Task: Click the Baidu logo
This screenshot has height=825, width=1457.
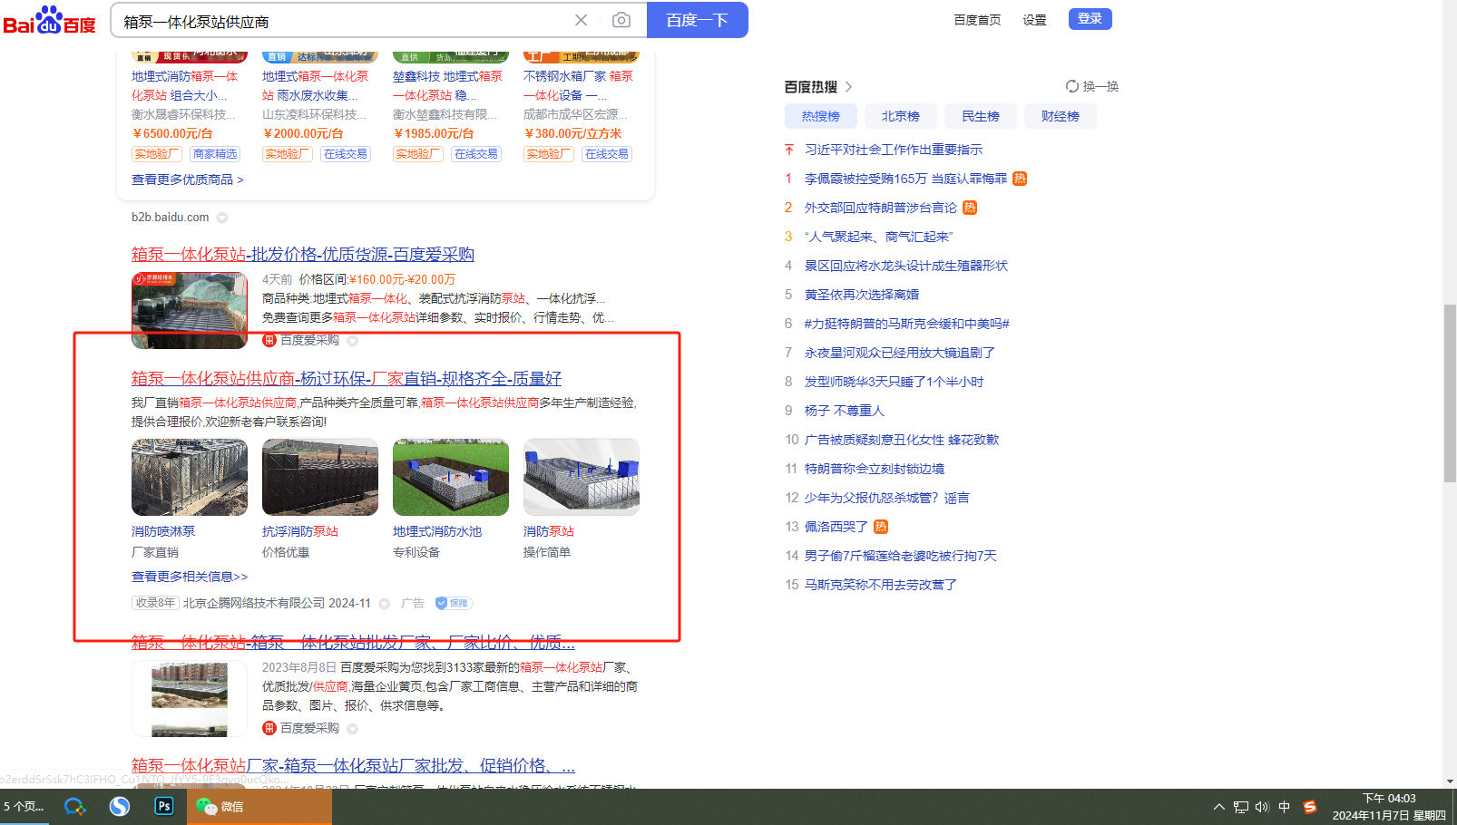Action: [50, 20]
